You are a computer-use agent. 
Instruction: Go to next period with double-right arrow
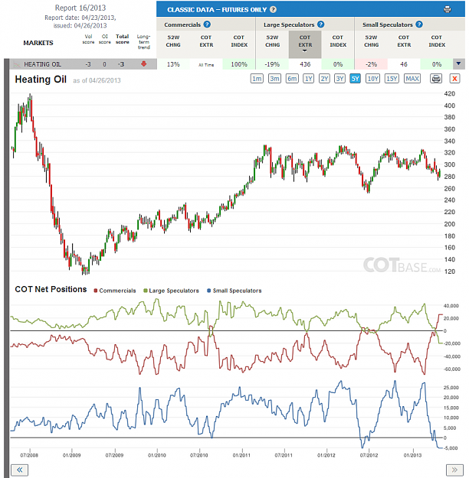454,470
